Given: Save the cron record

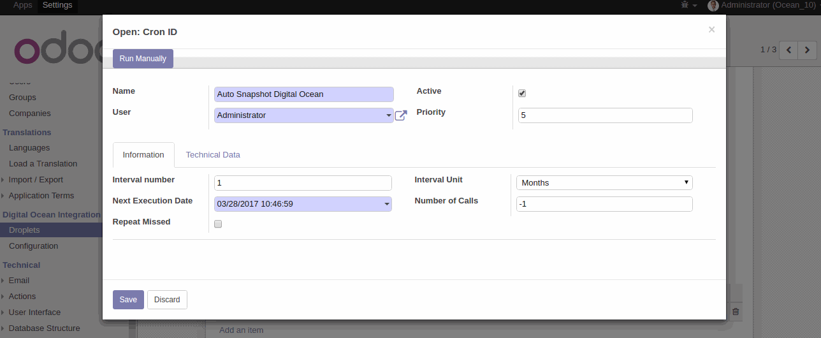Looking at the screenshot, I should tap(128, 300).
